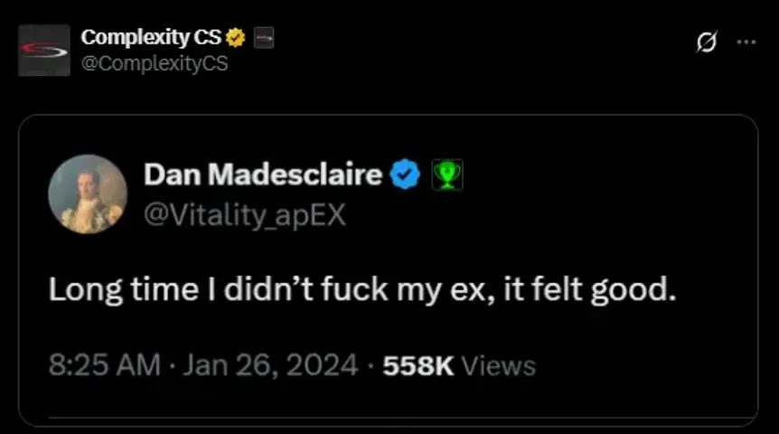
Task: Open Dan Madesclaire's portrait avatar
Action: [x=88, y=193]
